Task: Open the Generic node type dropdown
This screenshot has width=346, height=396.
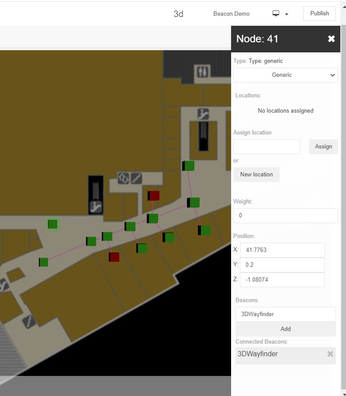Action: click(x=286, y=75)
